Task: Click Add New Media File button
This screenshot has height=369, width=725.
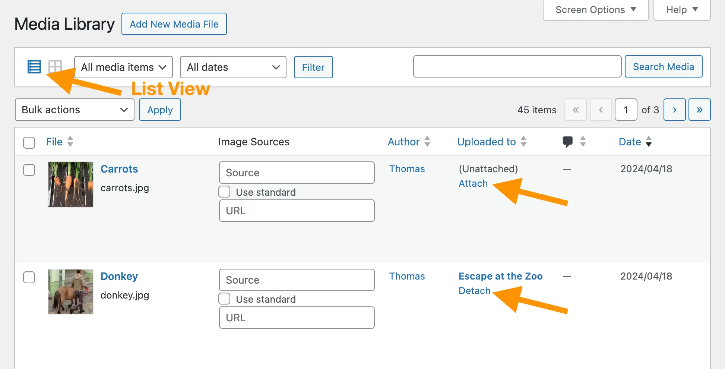Action: (x=174, y=24)
